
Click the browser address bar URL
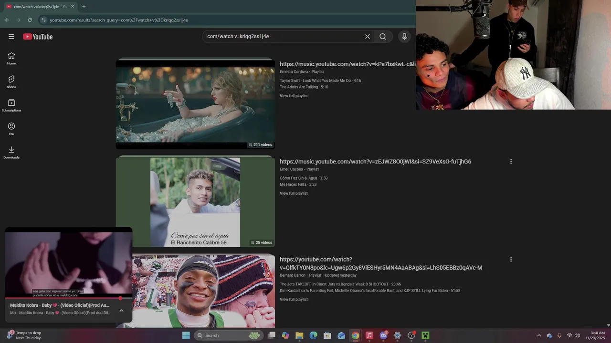(119, 20)
